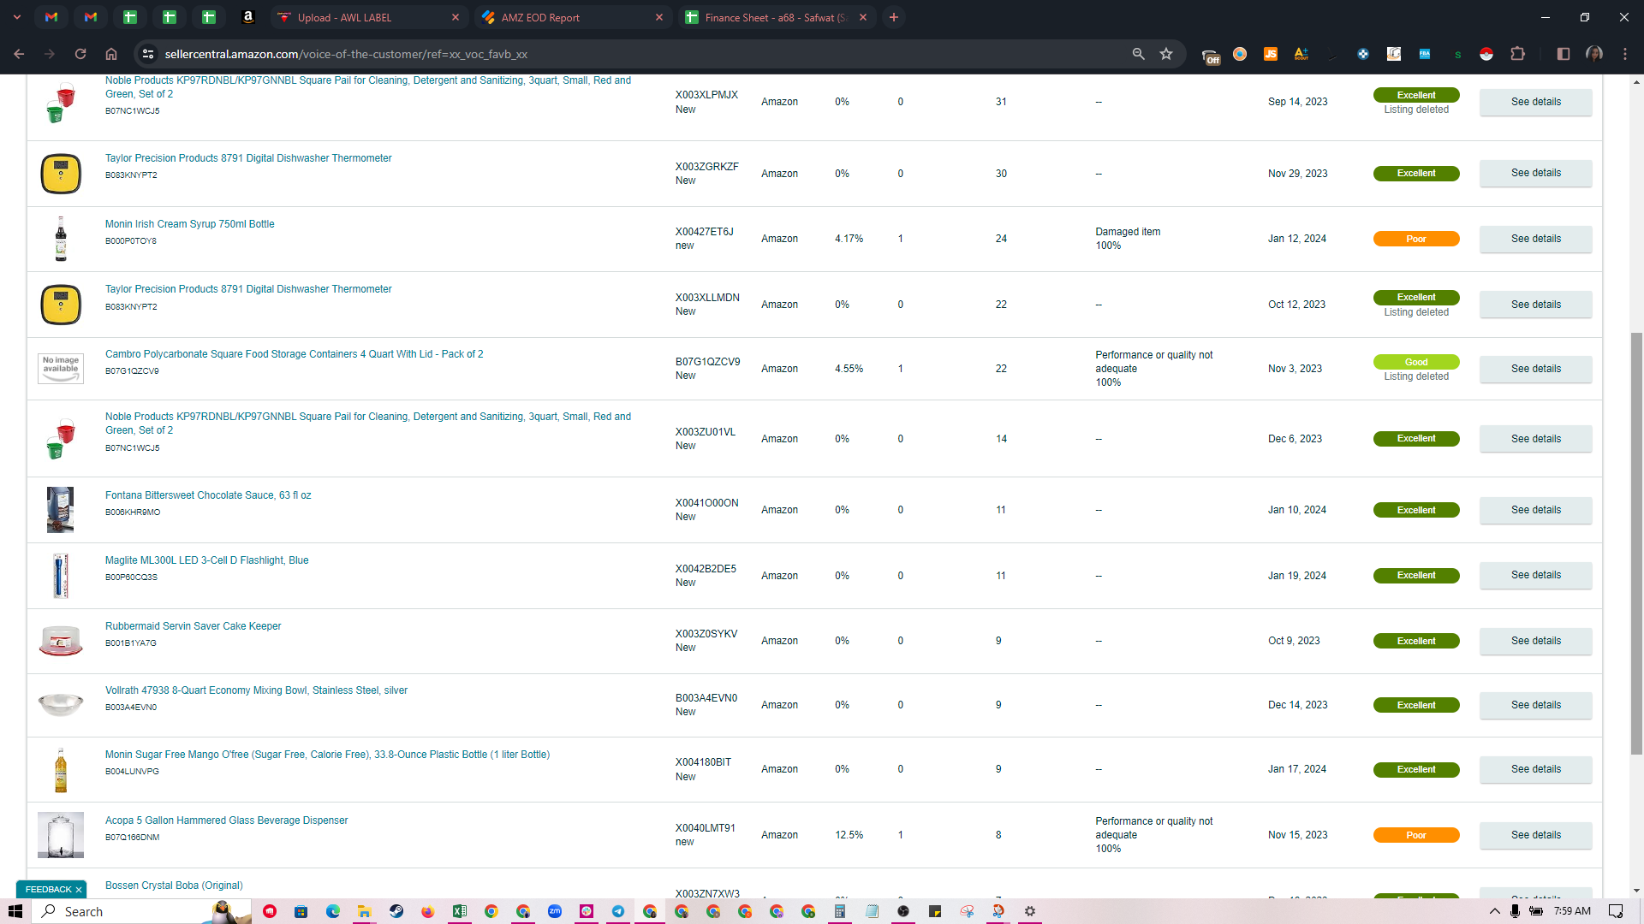
Task: Open Excel from the taskbar
Action: tap(460, 911)
